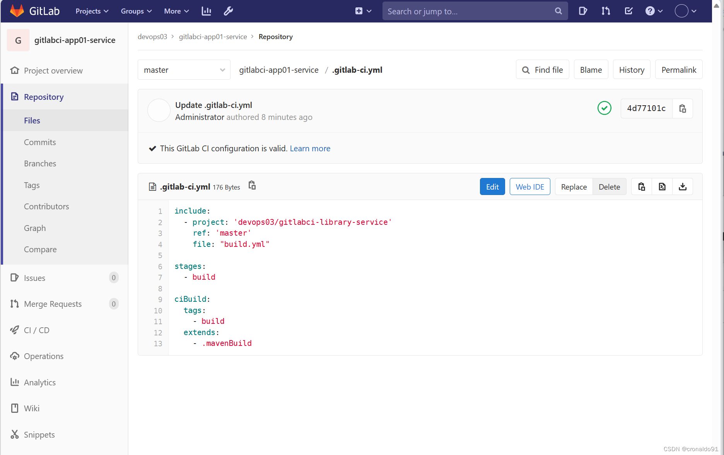This screenshot has height=455, width=724.
Task: Click the Learn more link
Action: click(x=310, y=149)
